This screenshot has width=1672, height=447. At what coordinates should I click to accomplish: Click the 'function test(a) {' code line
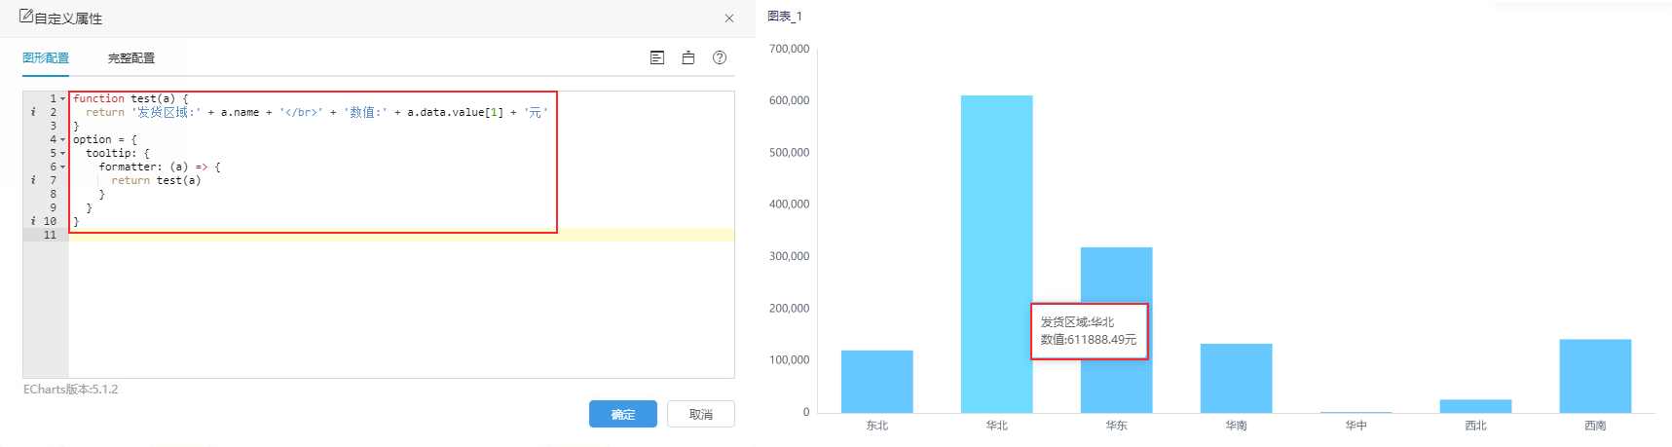pyautogui.click(x=130, y=98)
